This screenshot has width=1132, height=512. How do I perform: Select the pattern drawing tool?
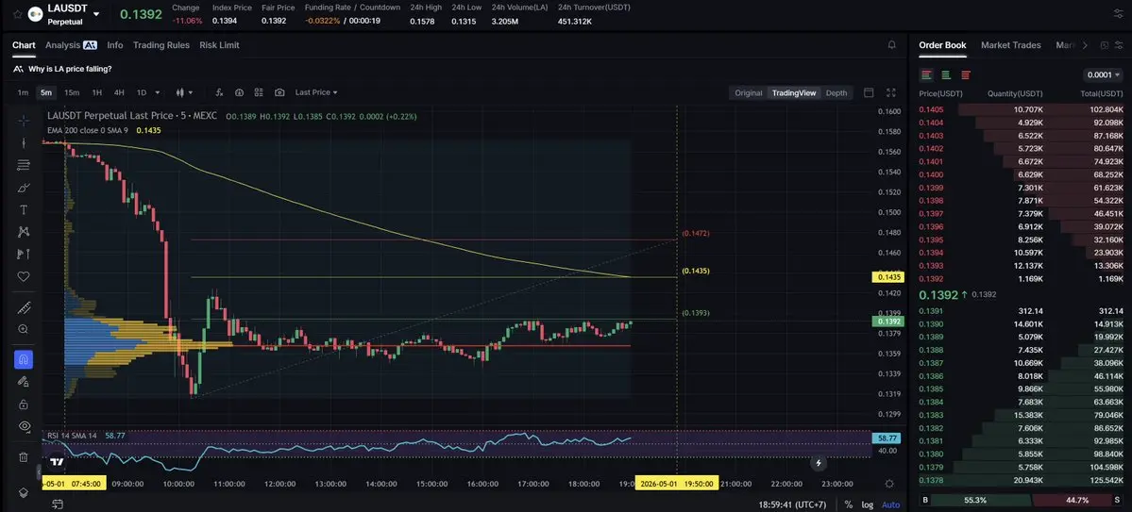coord(23,231)
